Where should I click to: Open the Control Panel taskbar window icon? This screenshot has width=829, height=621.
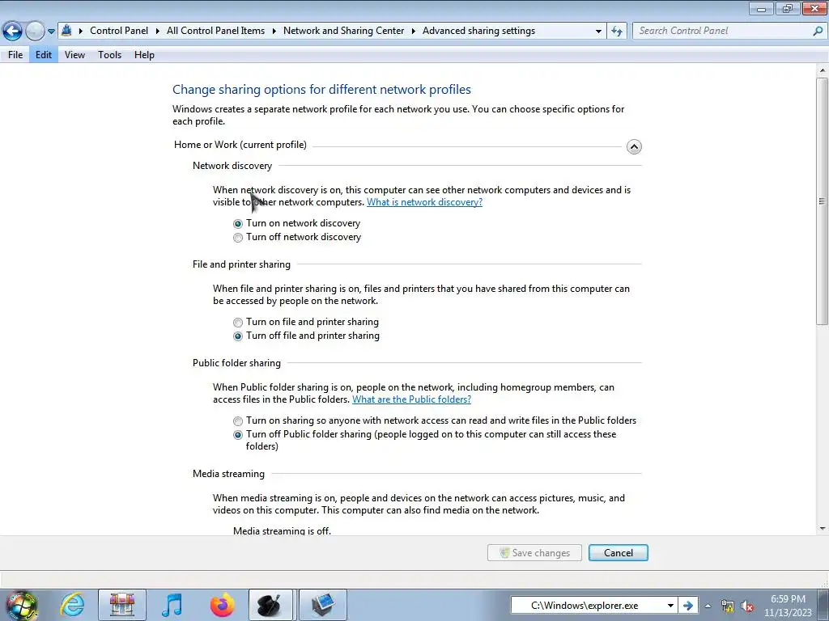point(323,605)
